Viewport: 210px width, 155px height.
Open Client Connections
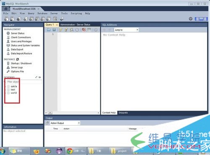21,37
